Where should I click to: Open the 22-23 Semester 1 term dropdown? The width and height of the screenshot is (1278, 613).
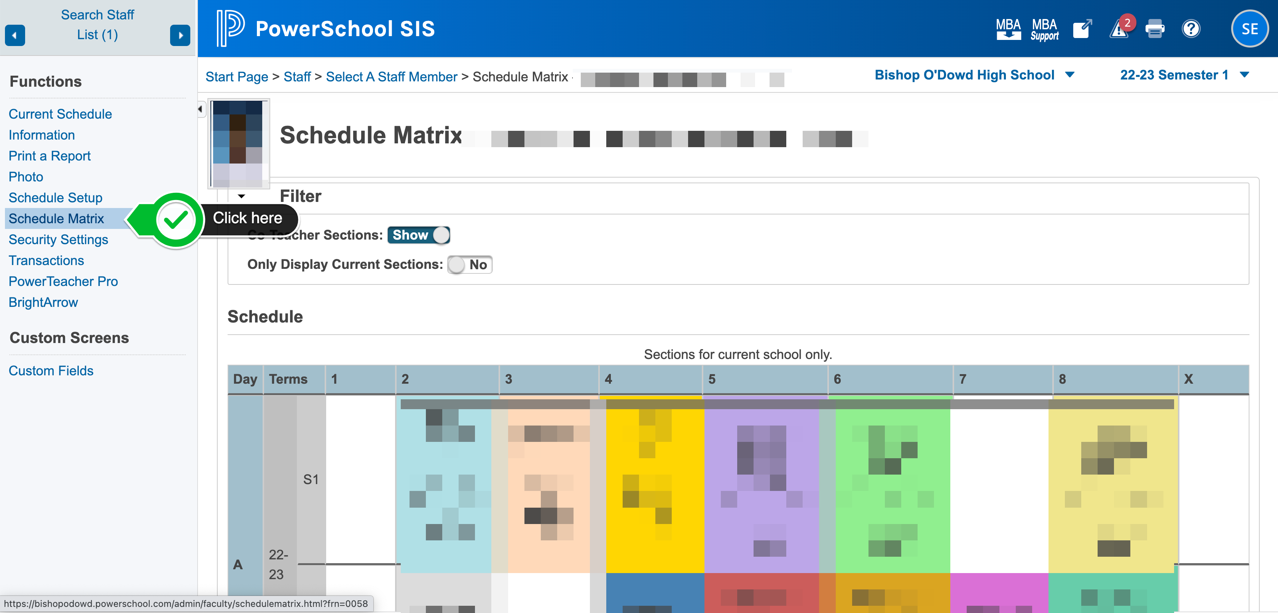click(x=1184, y=75)
